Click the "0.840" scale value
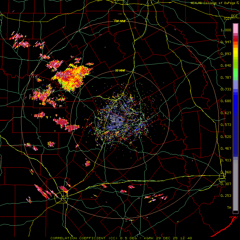 click(x=226, y=66)
